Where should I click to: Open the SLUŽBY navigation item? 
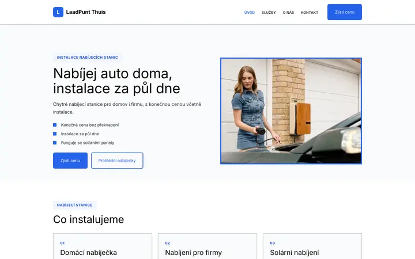(x=269, y=13)
